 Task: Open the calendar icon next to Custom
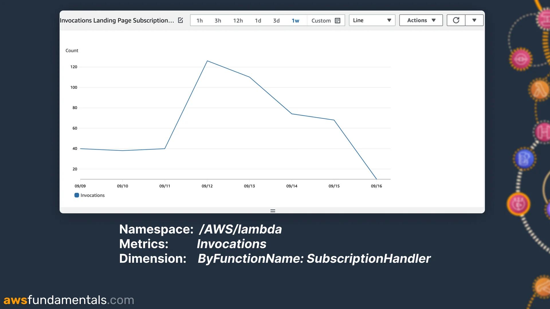tap(338, 20)
